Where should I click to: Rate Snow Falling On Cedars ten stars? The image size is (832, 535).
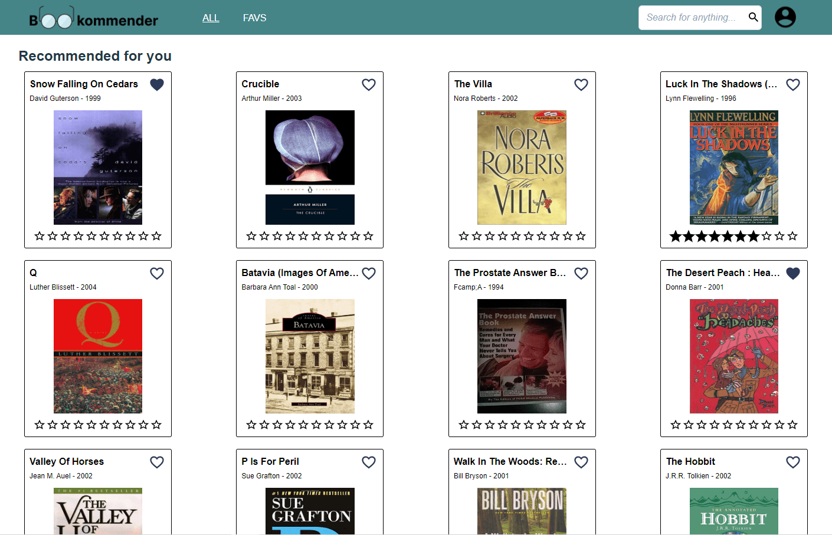156,236
